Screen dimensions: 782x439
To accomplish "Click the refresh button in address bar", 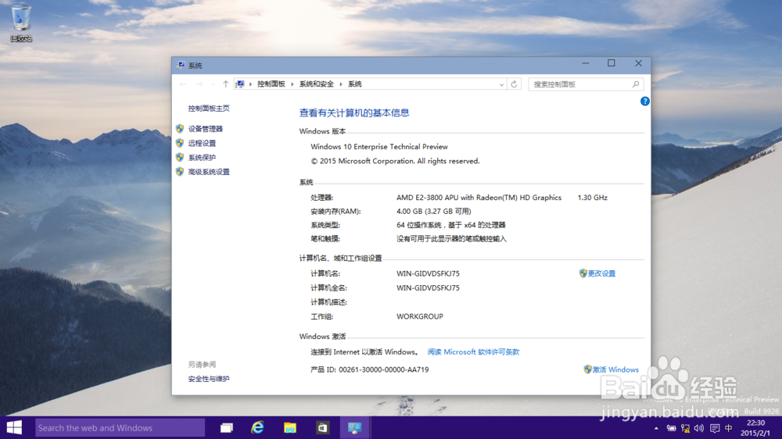I will (514, 84).
